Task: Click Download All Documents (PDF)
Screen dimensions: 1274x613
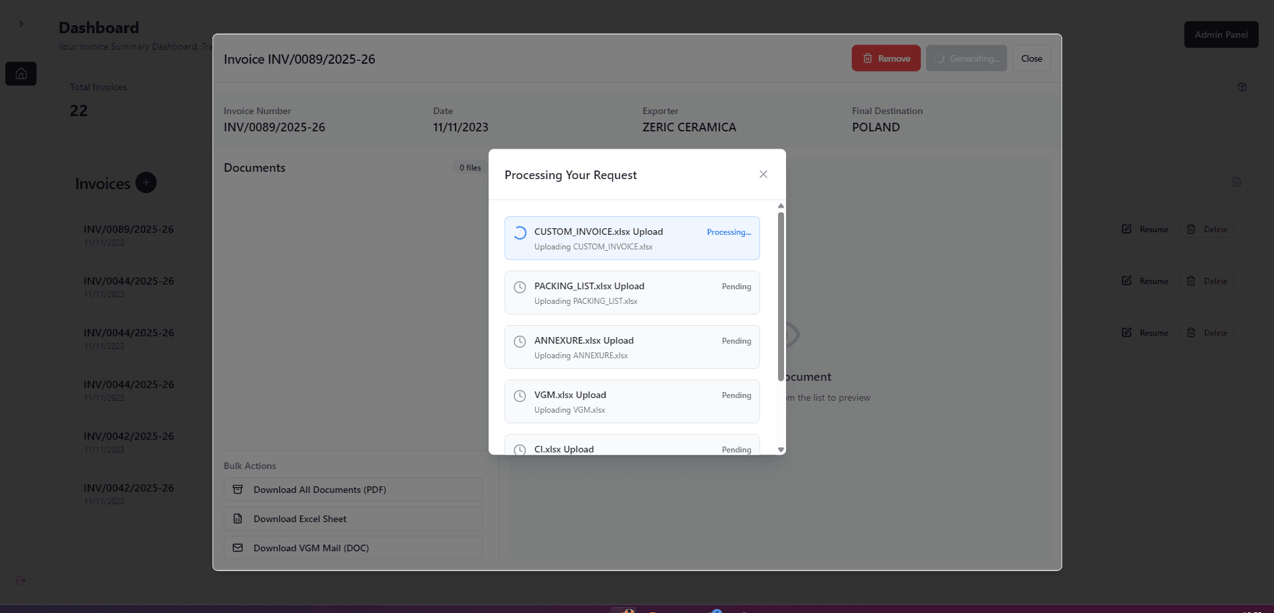Action: pos(353,490)
